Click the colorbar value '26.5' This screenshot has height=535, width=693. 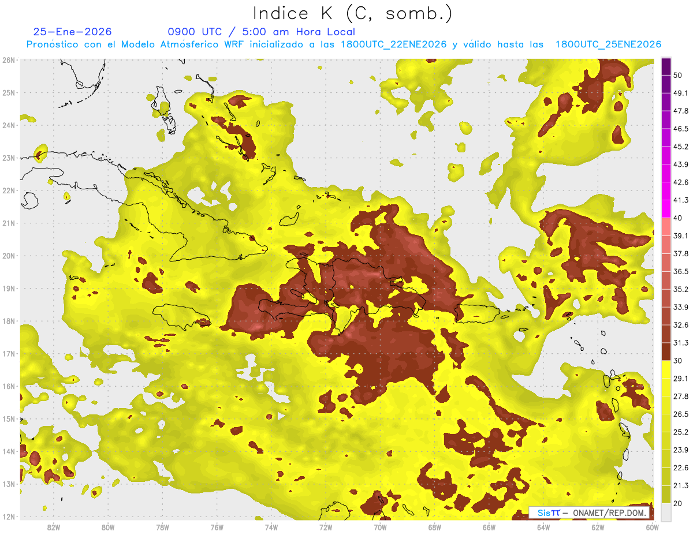click(x=681, y=414)
